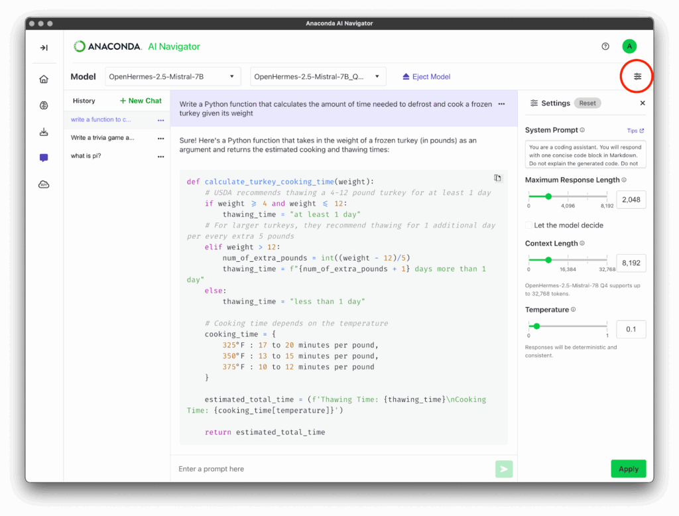Click the Settings panel title
679x516 pixels.
coord(556,103)
